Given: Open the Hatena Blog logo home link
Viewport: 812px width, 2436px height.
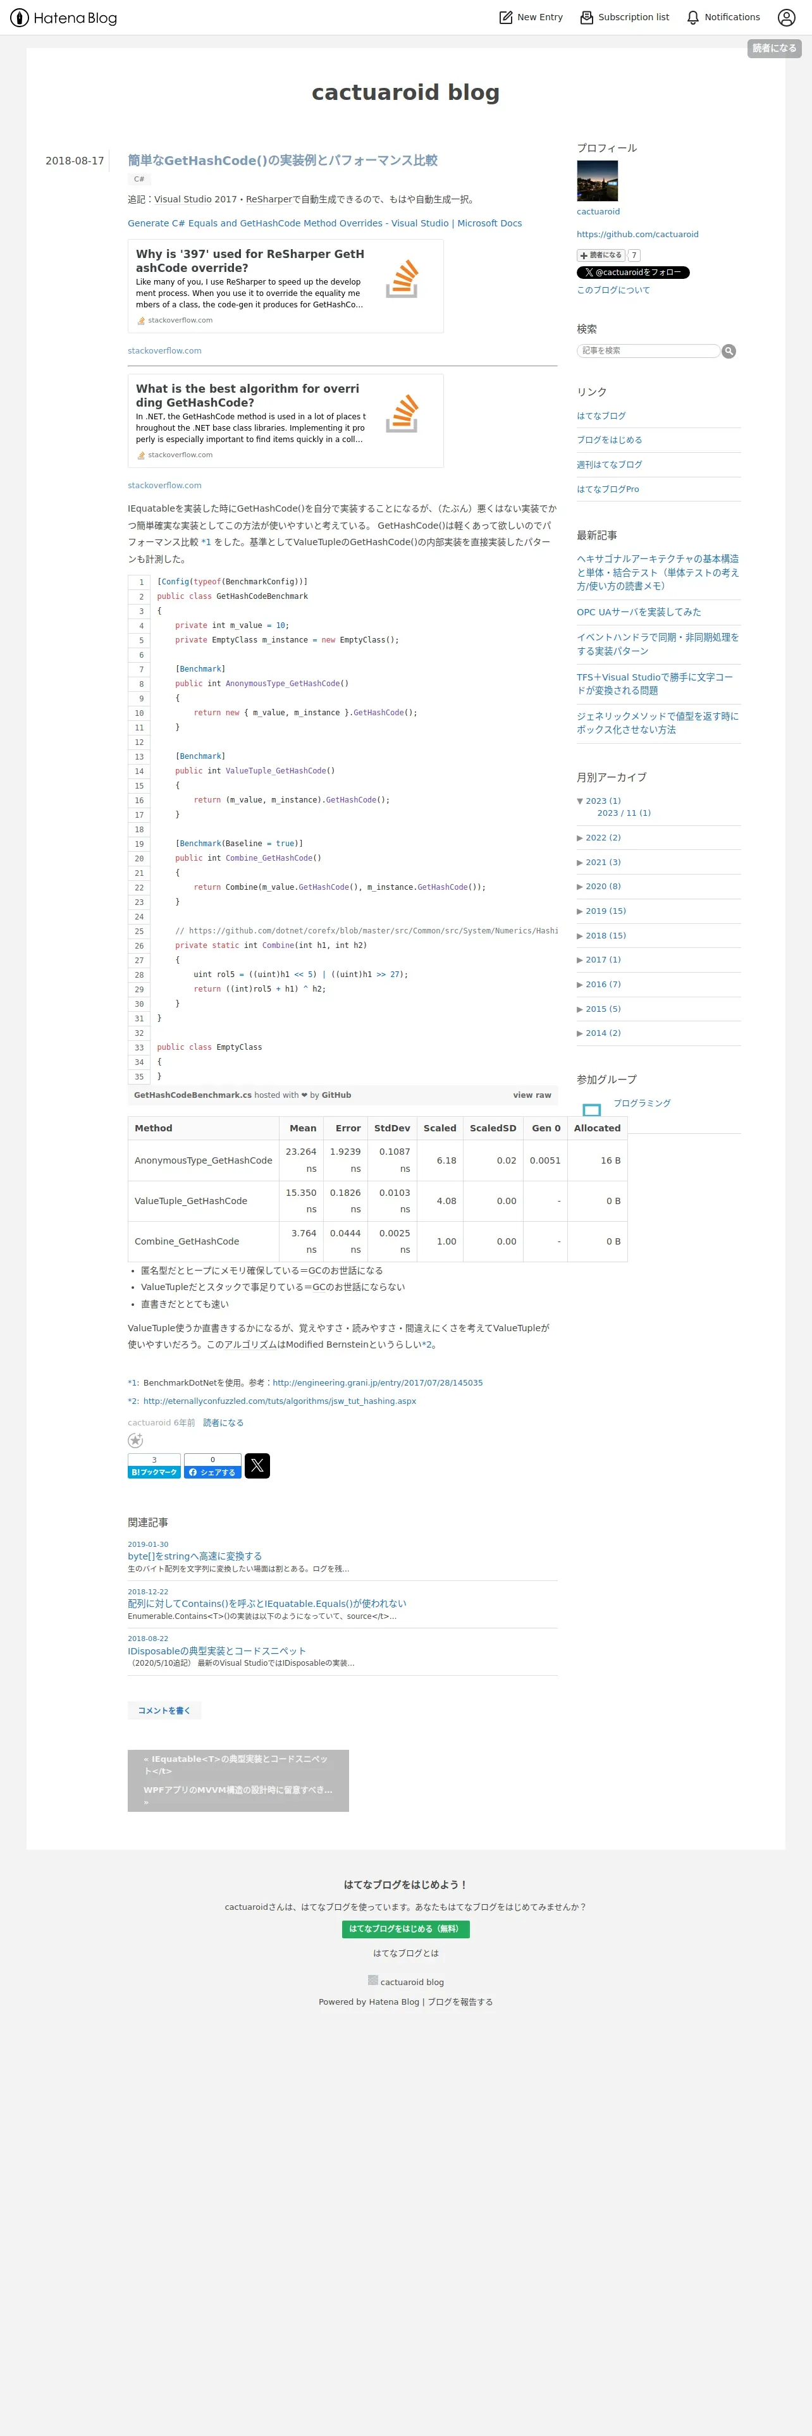Looking at the screenshot, I should click(63, 18).
